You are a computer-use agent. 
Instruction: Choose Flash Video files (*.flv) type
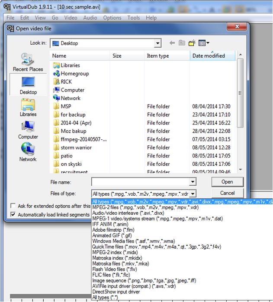click(x=114, y=269)
